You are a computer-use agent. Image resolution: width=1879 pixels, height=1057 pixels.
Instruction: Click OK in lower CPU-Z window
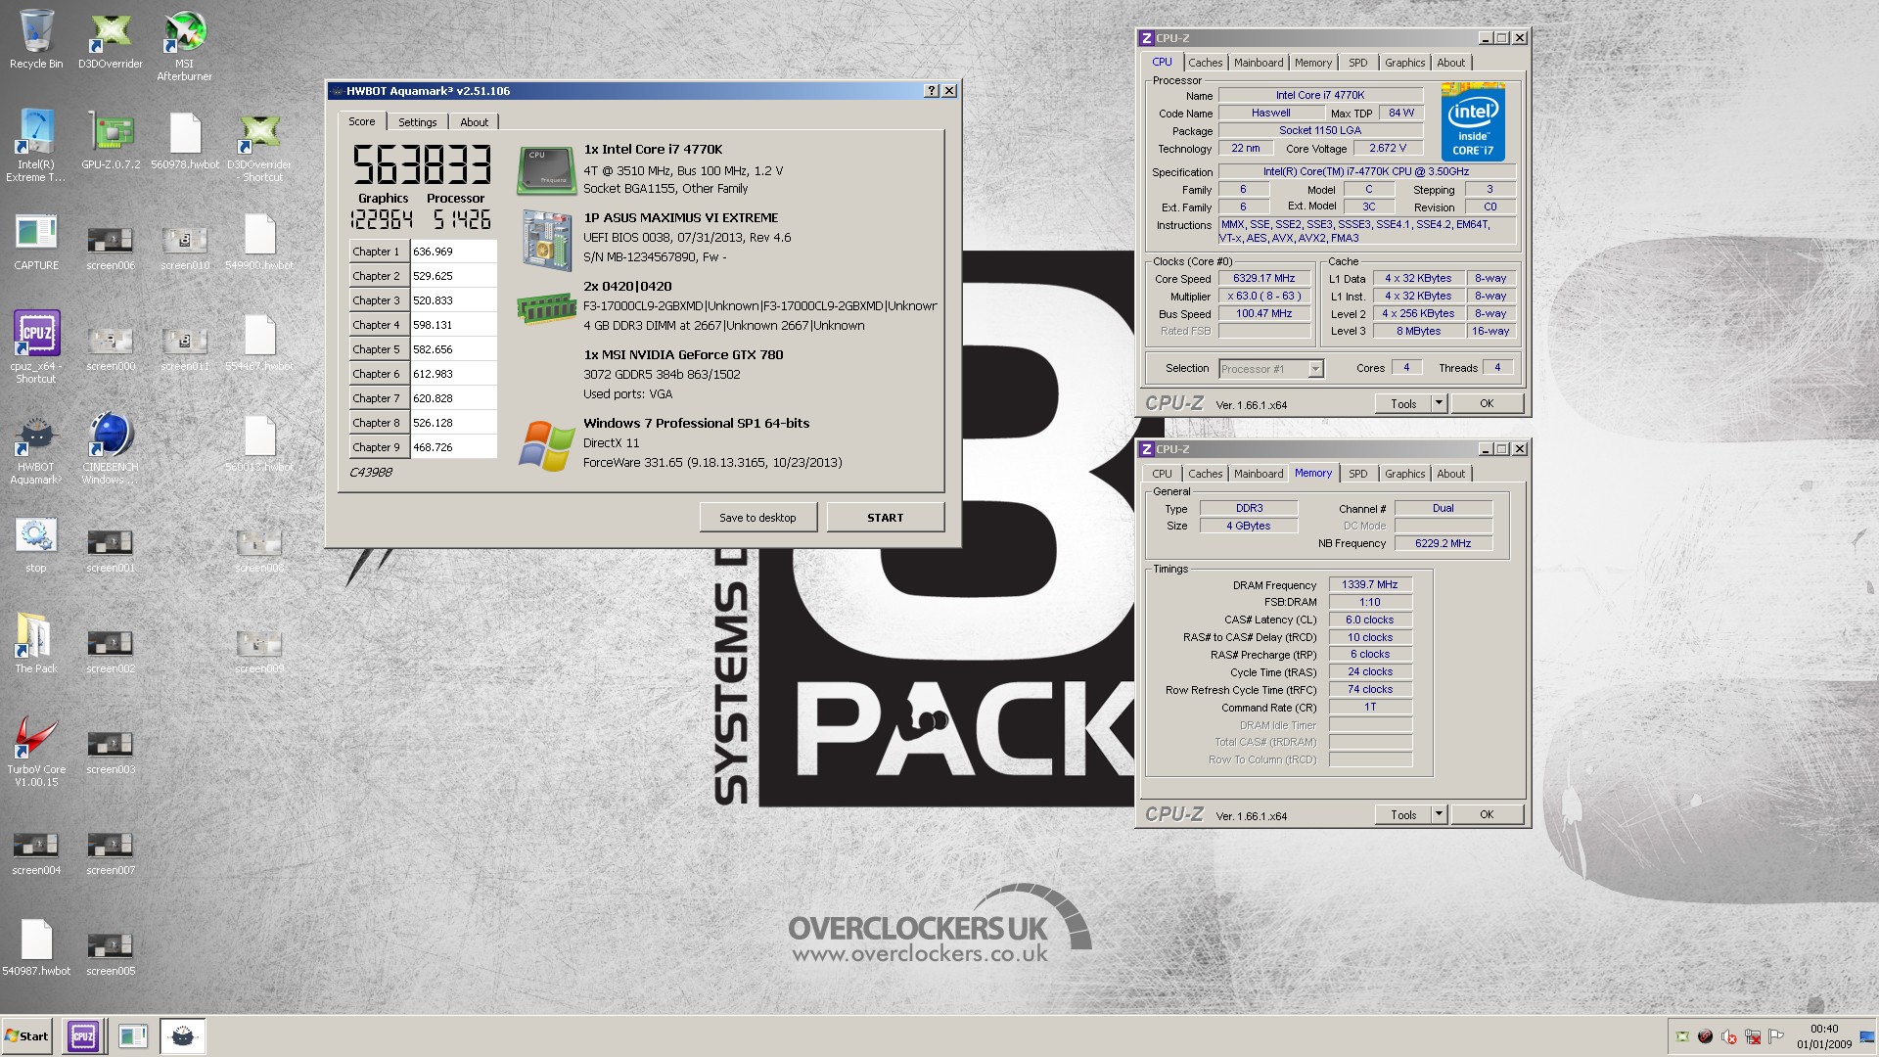(1487, 814)
